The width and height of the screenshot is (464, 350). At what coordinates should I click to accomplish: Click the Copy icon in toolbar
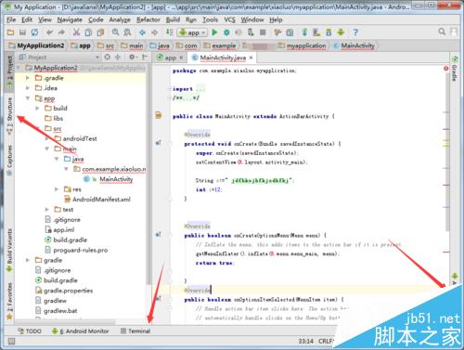[x=88, y=32]
